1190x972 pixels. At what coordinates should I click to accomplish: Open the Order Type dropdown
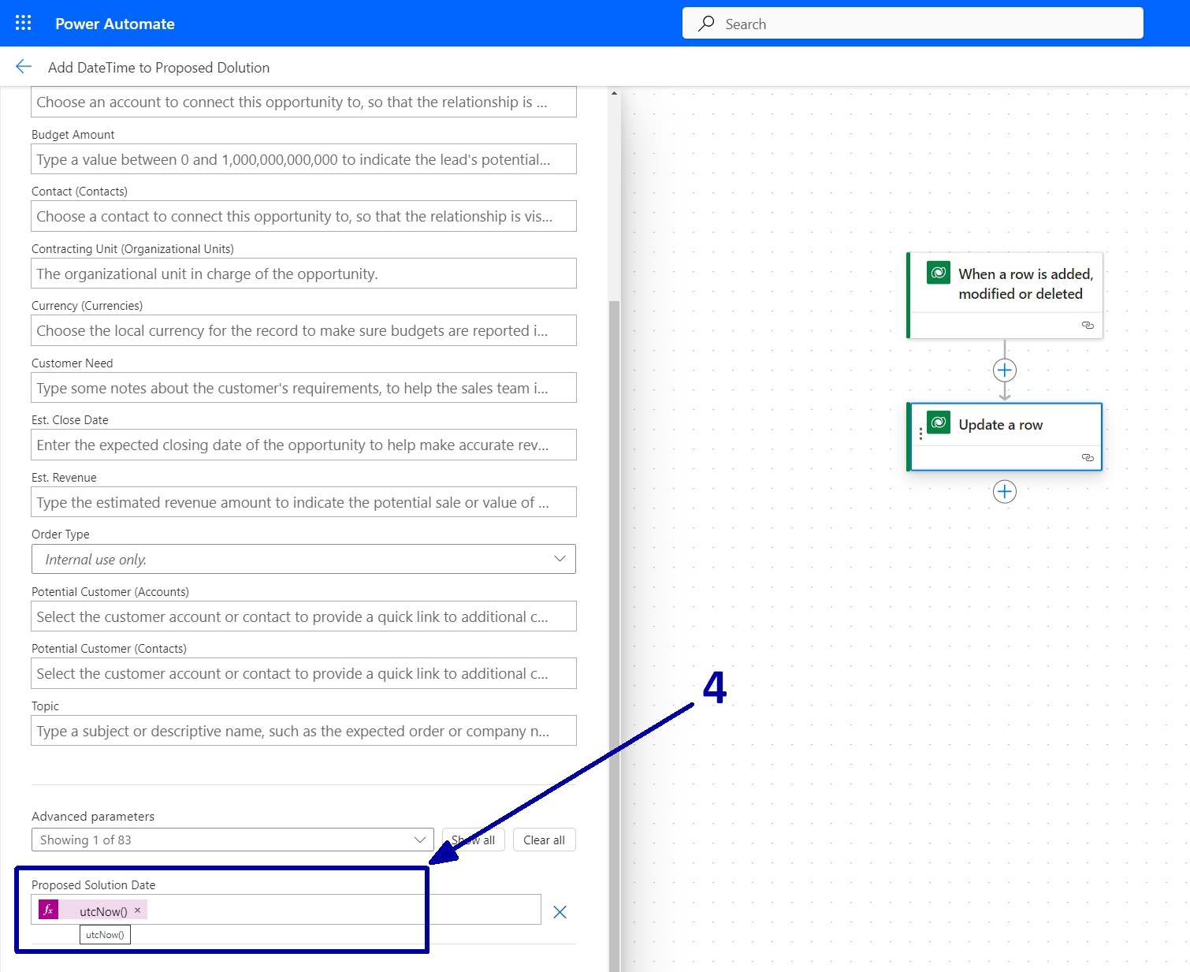point(303,559)
